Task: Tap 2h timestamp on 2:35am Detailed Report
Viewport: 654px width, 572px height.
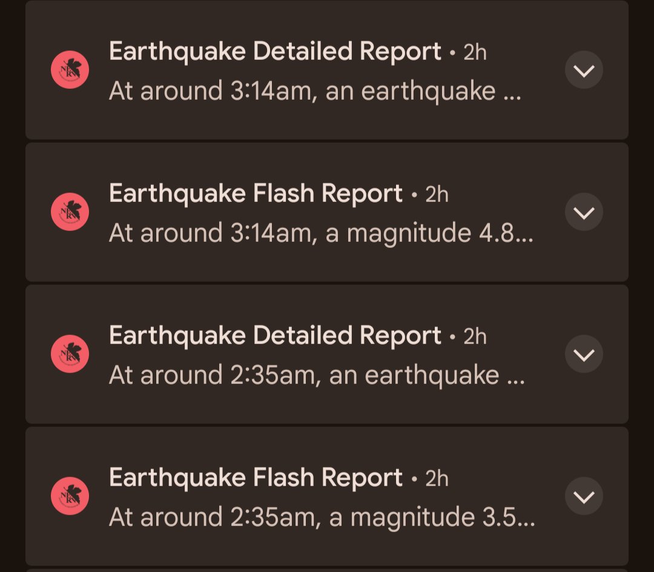Action: (475, 337)
